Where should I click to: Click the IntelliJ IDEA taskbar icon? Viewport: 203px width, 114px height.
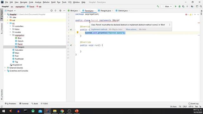pyautogui.click(x=47, y=111)
